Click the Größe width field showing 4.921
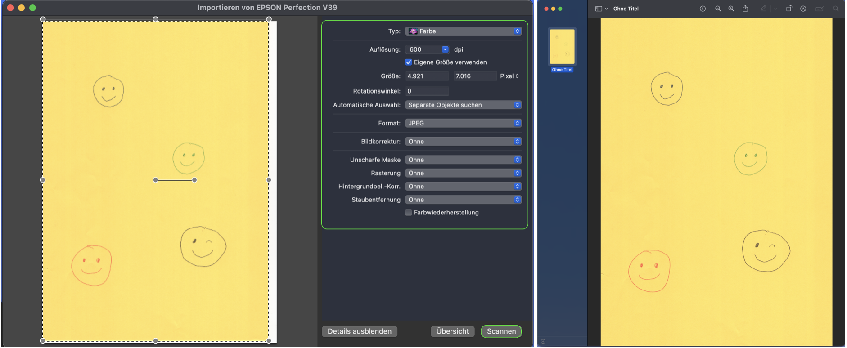The width and height of the screenshot is (847, 348). click(427, 76)
